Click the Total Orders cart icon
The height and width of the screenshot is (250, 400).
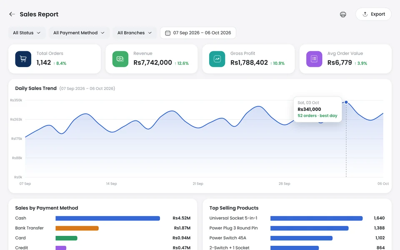coord(23,59)
